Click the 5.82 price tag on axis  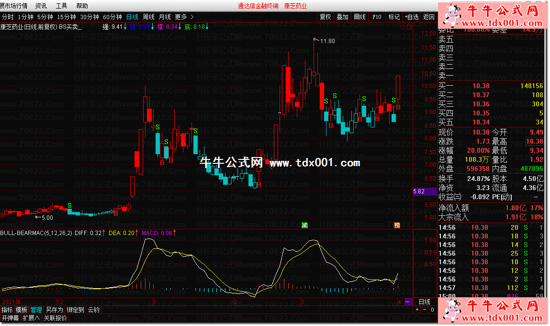click(x=425, y=191)
